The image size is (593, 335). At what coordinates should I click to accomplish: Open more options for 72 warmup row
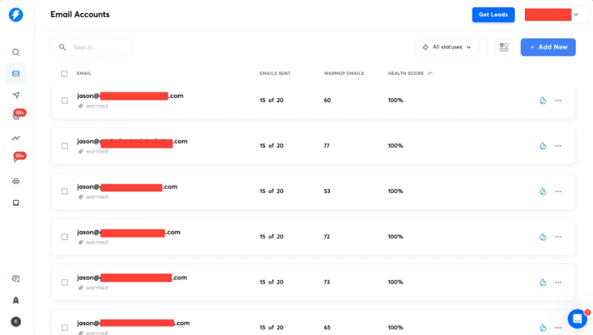(x=558, y=237)
